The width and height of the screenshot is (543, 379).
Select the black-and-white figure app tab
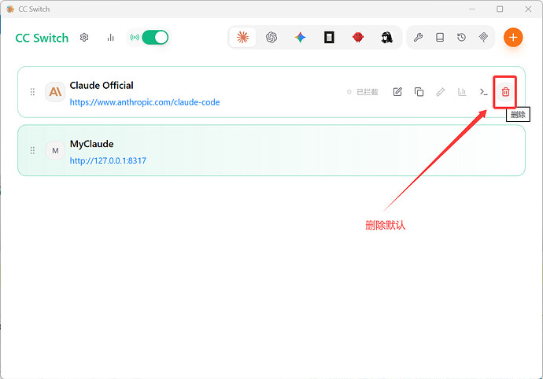(386, 37)
